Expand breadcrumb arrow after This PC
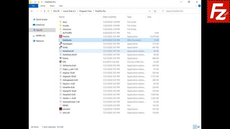 (x=61, y=11)
